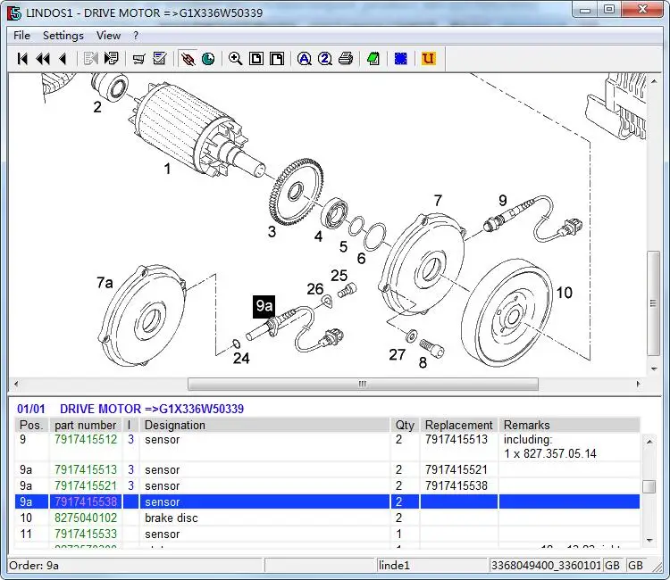Viewport: 670px width, 580px height.
Task: Click parts list scroll down arrow
Action: point(649,540)
